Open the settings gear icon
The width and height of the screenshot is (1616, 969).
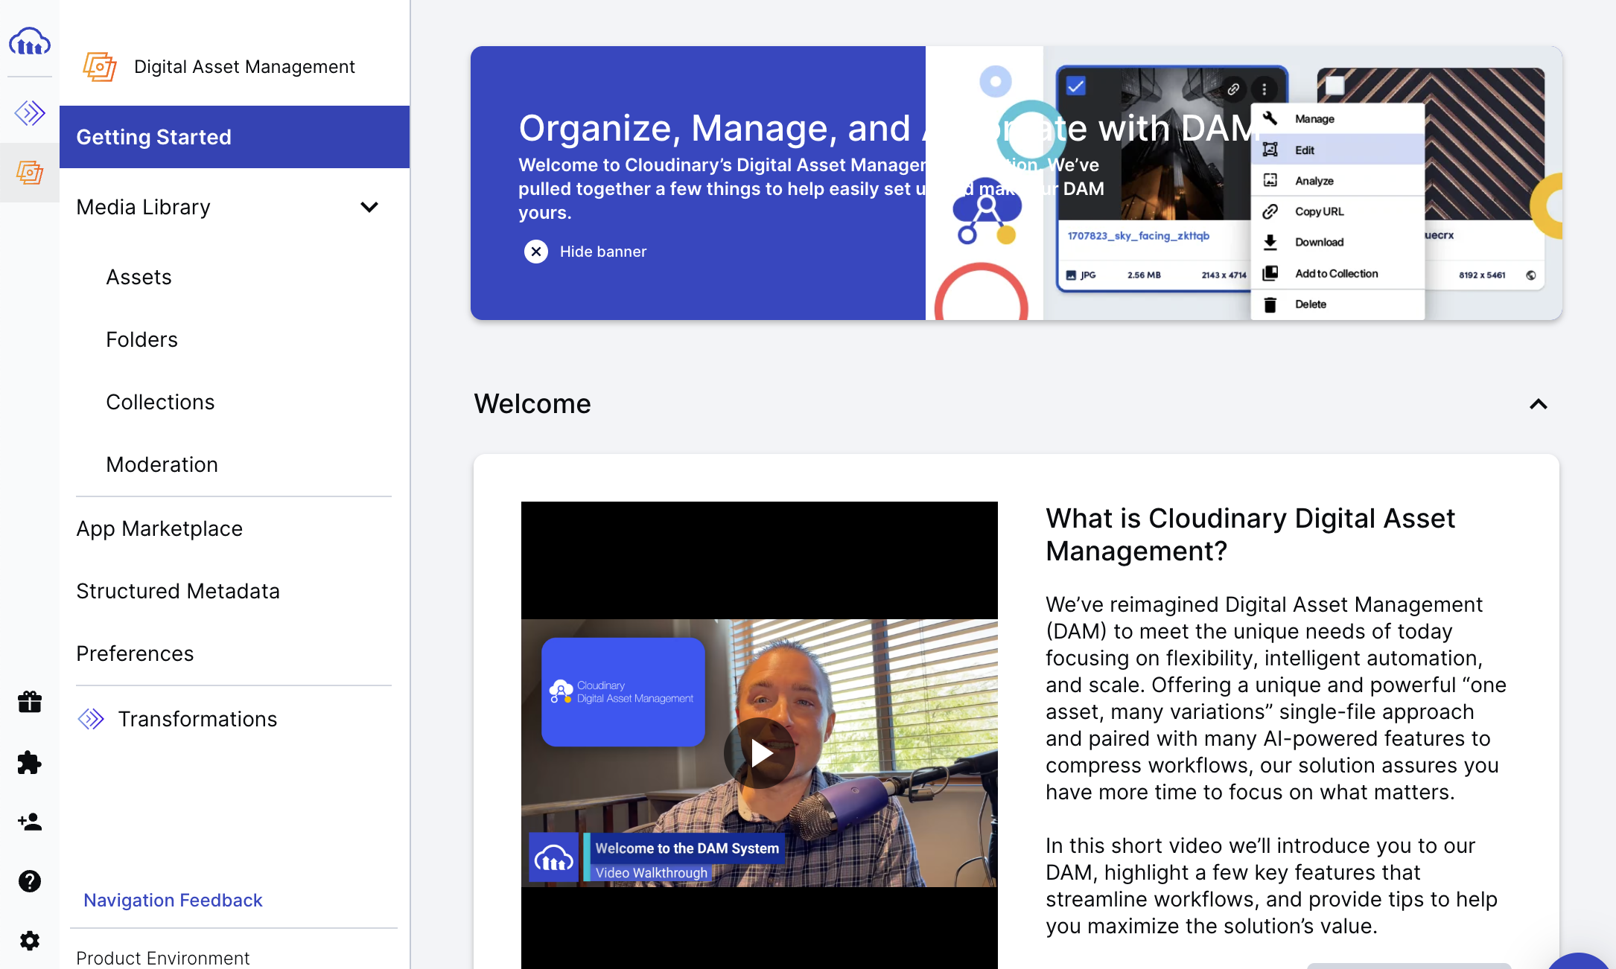(x=30, y=941)
